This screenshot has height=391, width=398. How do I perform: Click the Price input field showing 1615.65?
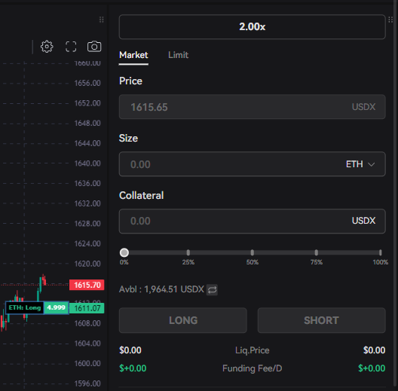pyautogui.click(x=252, y=107)
